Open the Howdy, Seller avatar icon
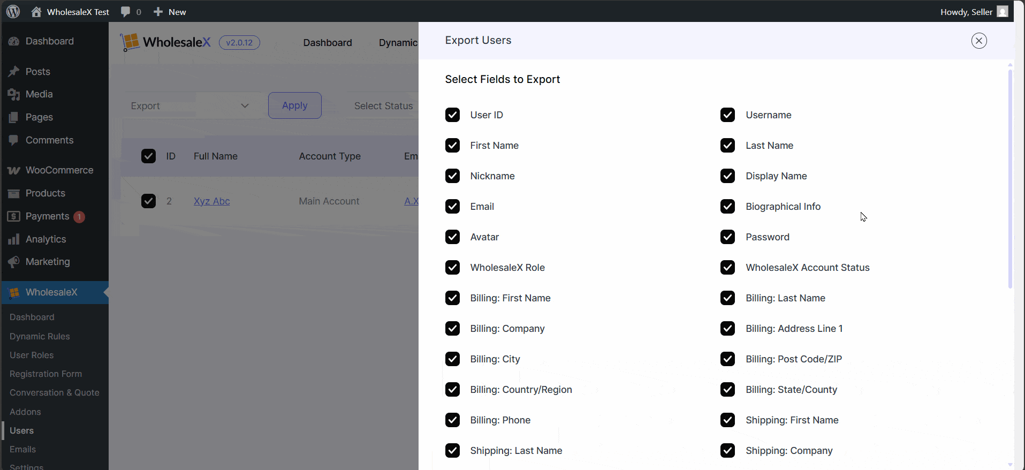The height and width of the screenshot is (470, 1025). tap(1003, 12)
